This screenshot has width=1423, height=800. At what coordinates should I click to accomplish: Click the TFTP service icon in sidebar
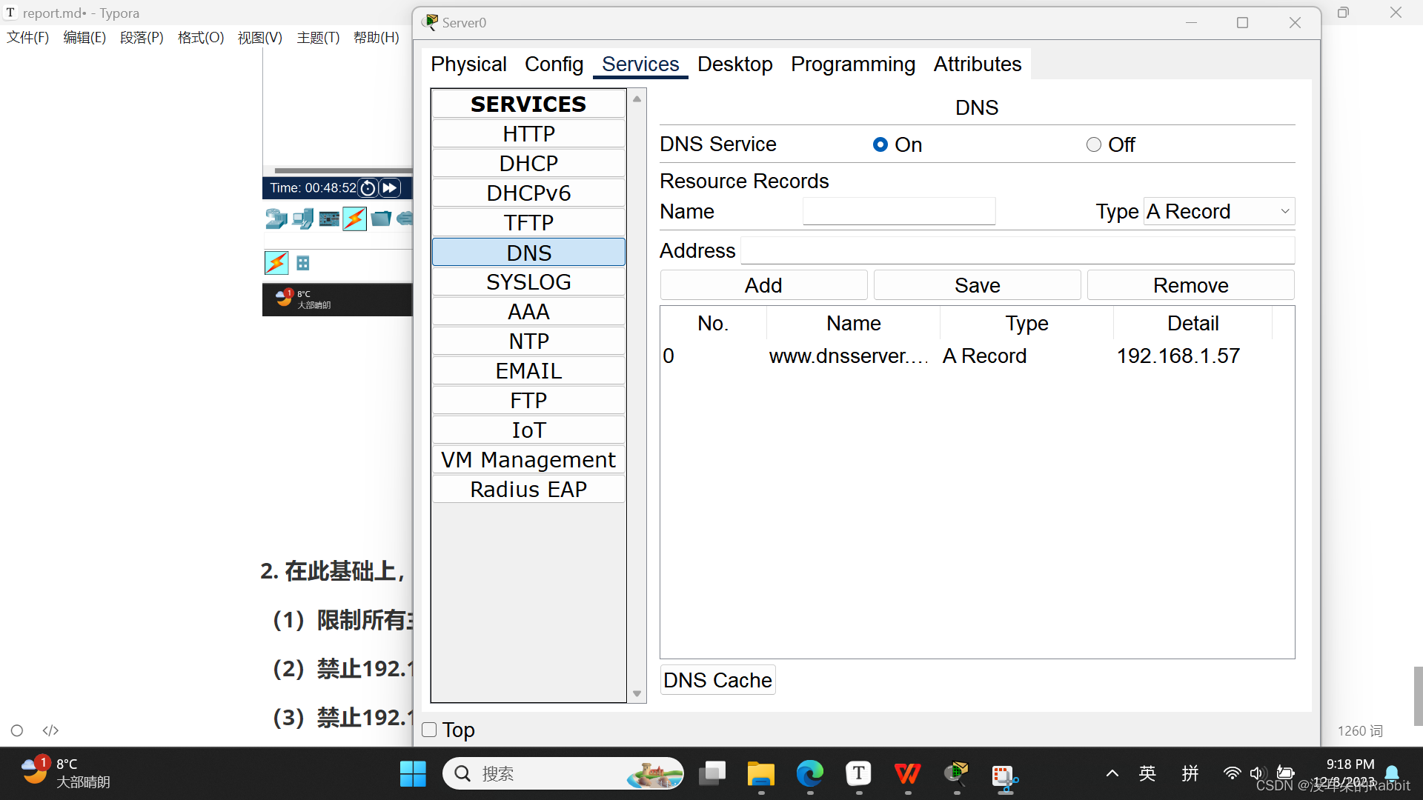click(528, 223)
